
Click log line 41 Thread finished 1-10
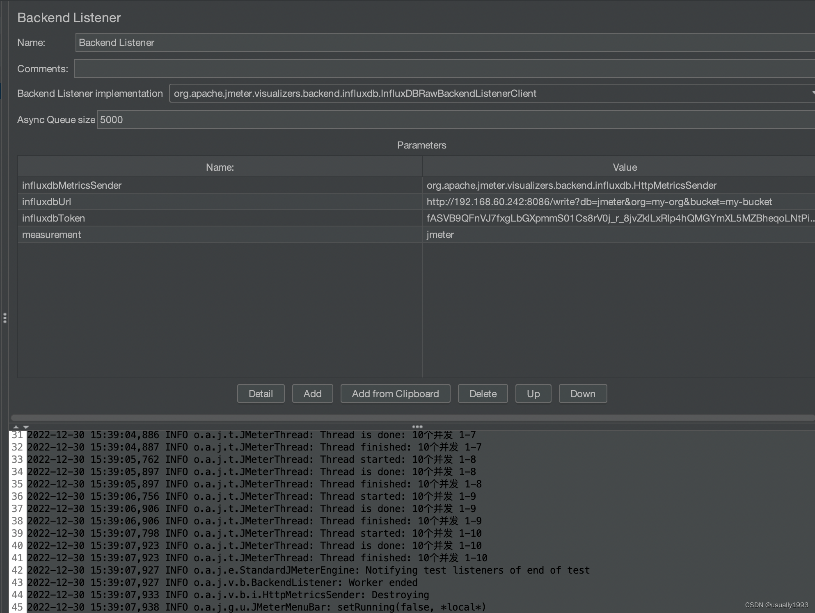(x=257, y=558)
